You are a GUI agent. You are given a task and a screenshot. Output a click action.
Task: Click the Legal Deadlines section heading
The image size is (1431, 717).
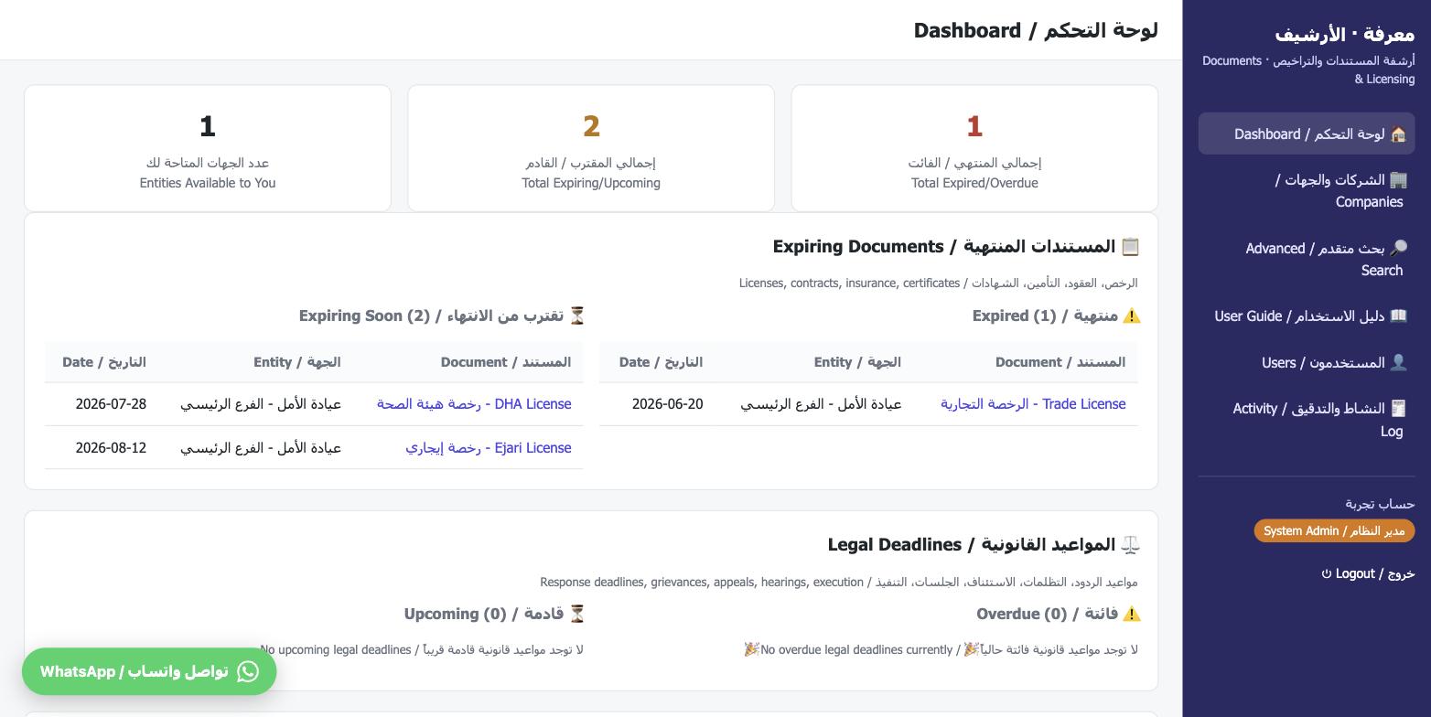coord(984,545)
